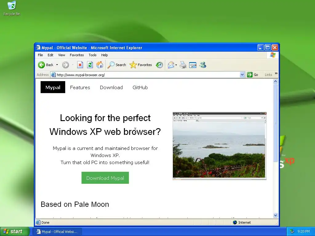
Task: Click the Mypal taskbar window button
Action: pos(57,232)
